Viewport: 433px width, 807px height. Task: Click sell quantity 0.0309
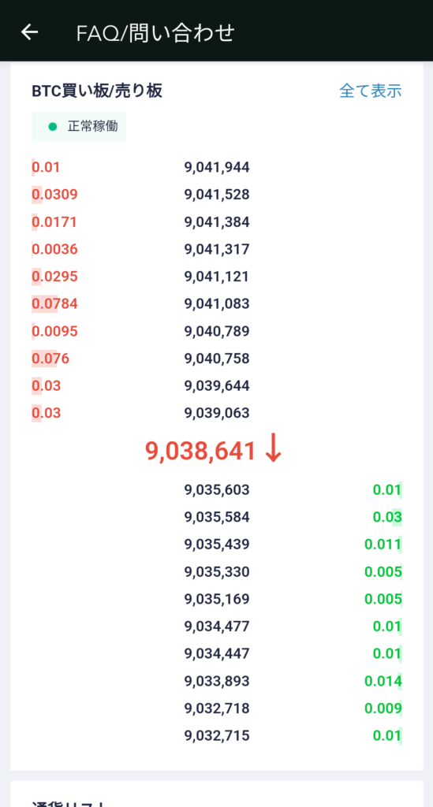click(x=54, y=195)
